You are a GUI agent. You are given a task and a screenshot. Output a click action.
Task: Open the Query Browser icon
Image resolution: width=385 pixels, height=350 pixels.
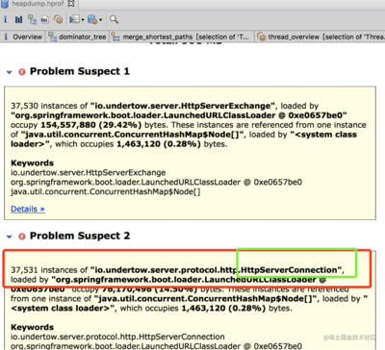pyautogui.click(x=92, y=19)
